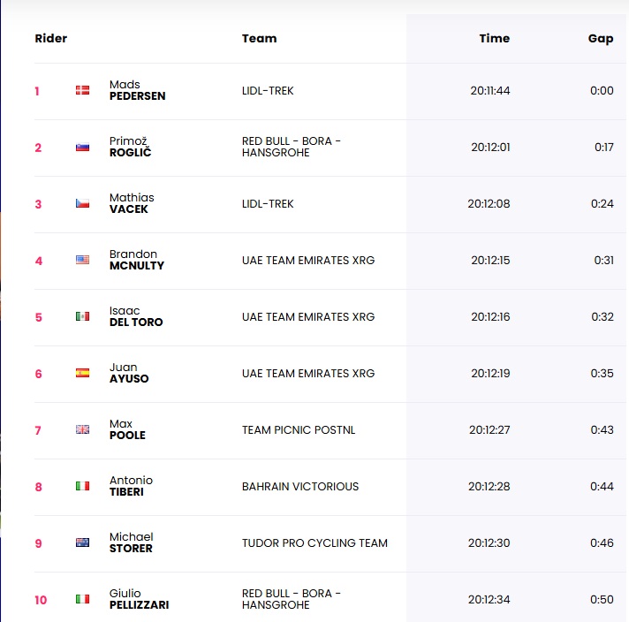Open Primož Roglič's rider page
Image resolution: width=629 pixels, height=622 pixels.
[x=130, y=147]
